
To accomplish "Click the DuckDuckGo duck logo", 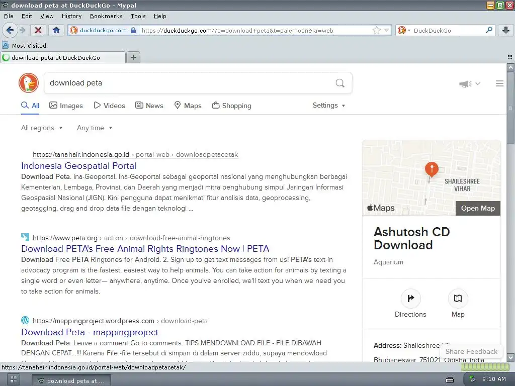I will pos(29,83).
